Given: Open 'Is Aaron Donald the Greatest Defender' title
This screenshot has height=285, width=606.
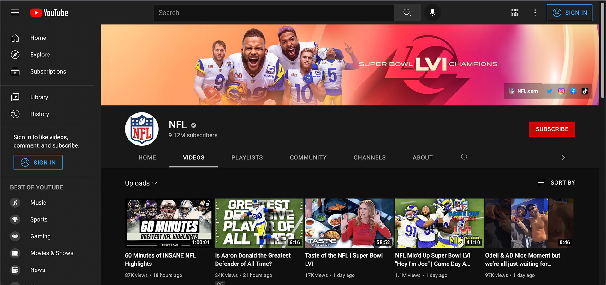Looking at the screenshot, I should tap(253, 259).
